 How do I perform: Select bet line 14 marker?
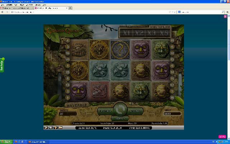(x=172, y=72)
